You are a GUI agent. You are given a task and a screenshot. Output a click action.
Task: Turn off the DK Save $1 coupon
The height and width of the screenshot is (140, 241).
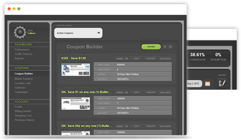(x=151, y=92)
